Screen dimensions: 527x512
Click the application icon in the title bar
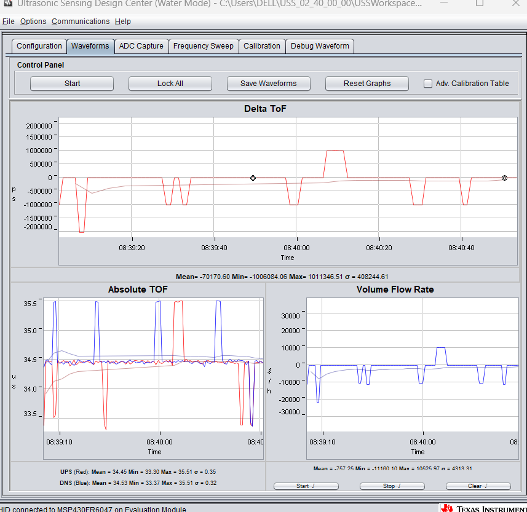[x=8, y=3]
